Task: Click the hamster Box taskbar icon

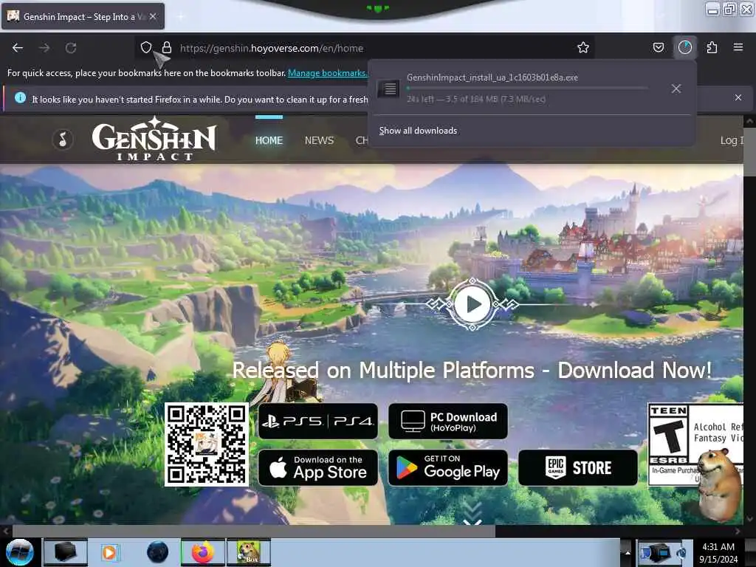Action: click(249, 552)
